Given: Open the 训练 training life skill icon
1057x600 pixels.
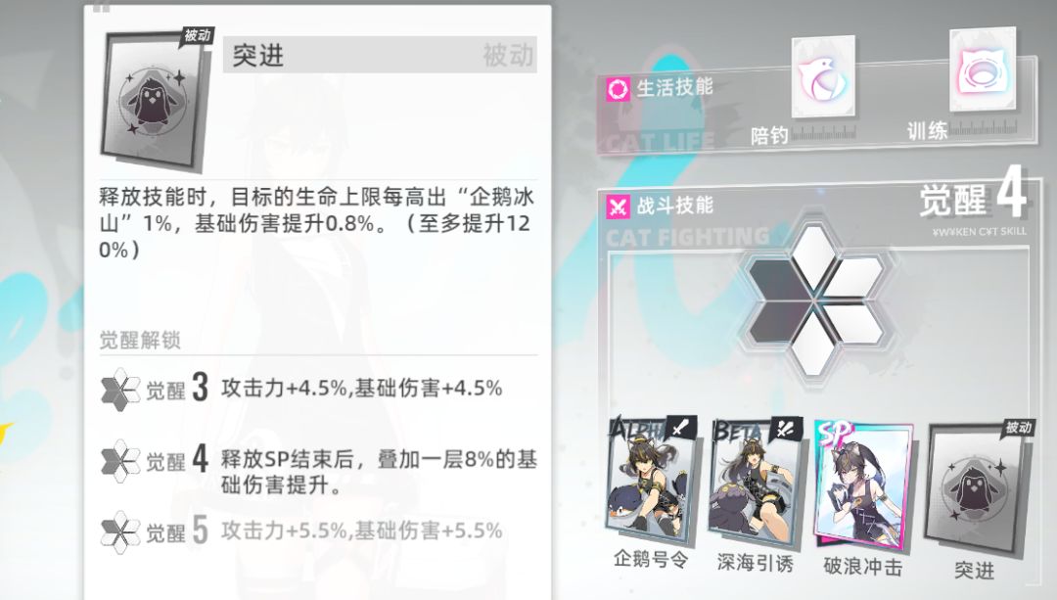Looking at the screenshot, I should [983, 69].
